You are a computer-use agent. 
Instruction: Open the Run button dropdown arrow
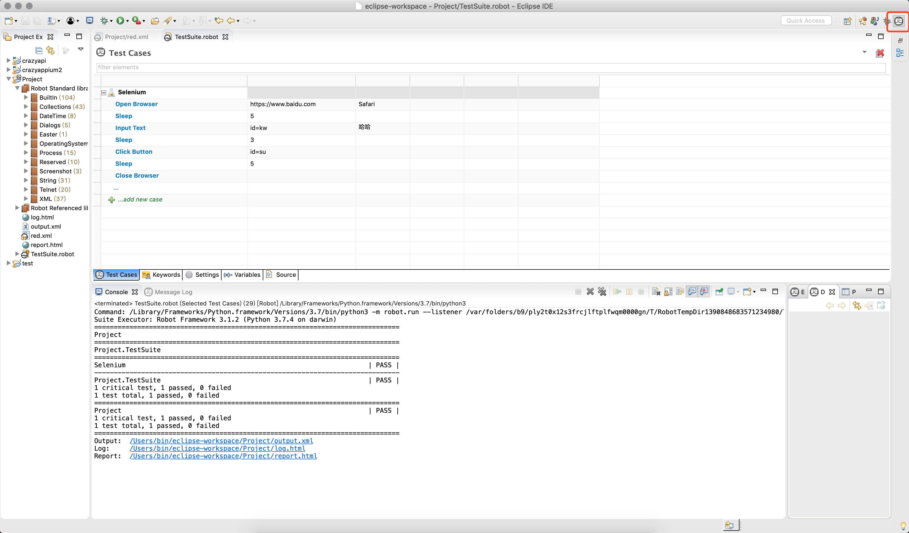127,21
